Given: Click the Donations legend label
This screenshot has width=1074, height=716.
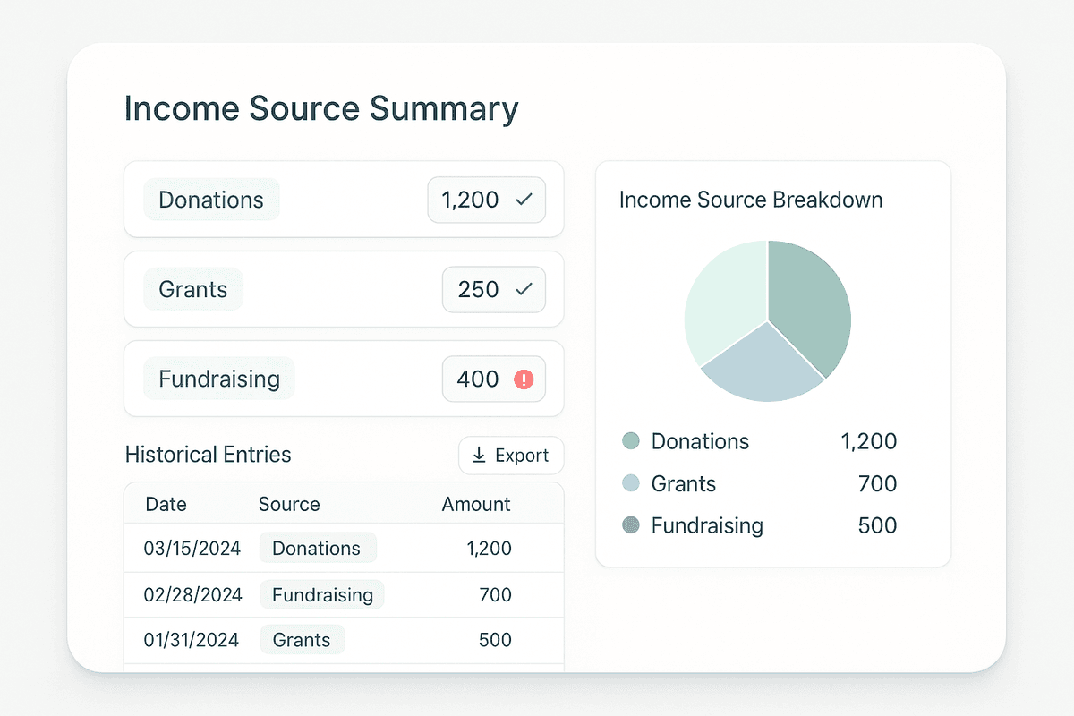Looking at the screenshot, I should tap(700, 441).
